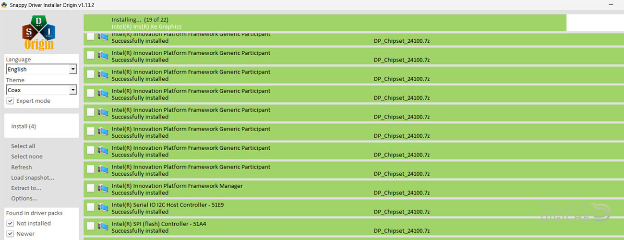Viewport: 624px width, 240px height.
Task: Click device icon for Serial IO I2C Host Controller
Action: point(103,208)
